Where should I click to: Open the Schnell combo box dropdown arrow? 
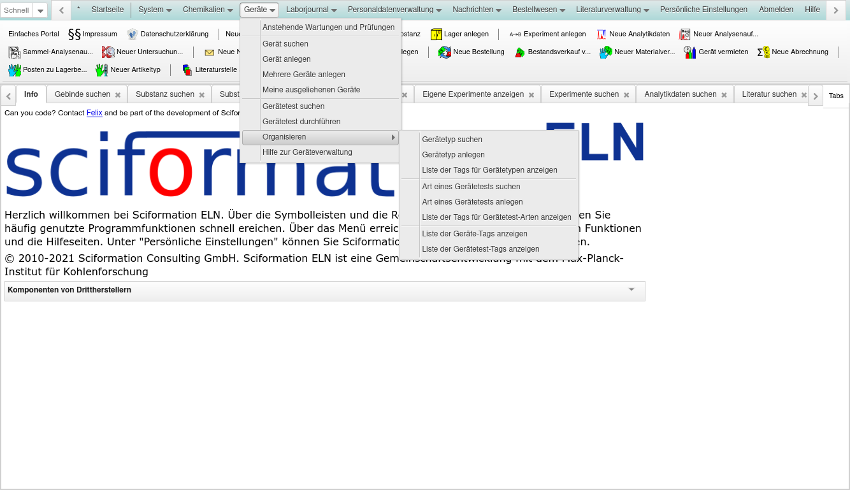pos(40,11)
